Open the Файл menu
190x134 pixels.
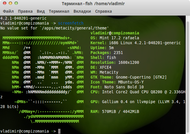pos(8,11)
